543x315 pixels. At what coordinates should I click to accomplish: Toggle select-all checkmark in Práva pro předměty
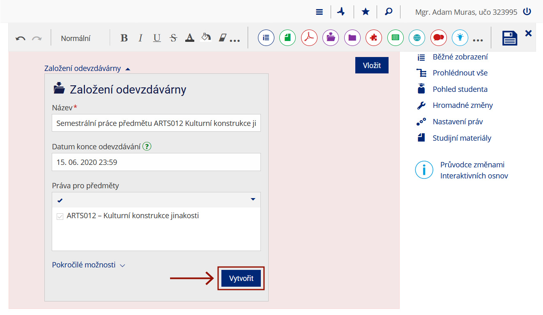pos(60,200)
